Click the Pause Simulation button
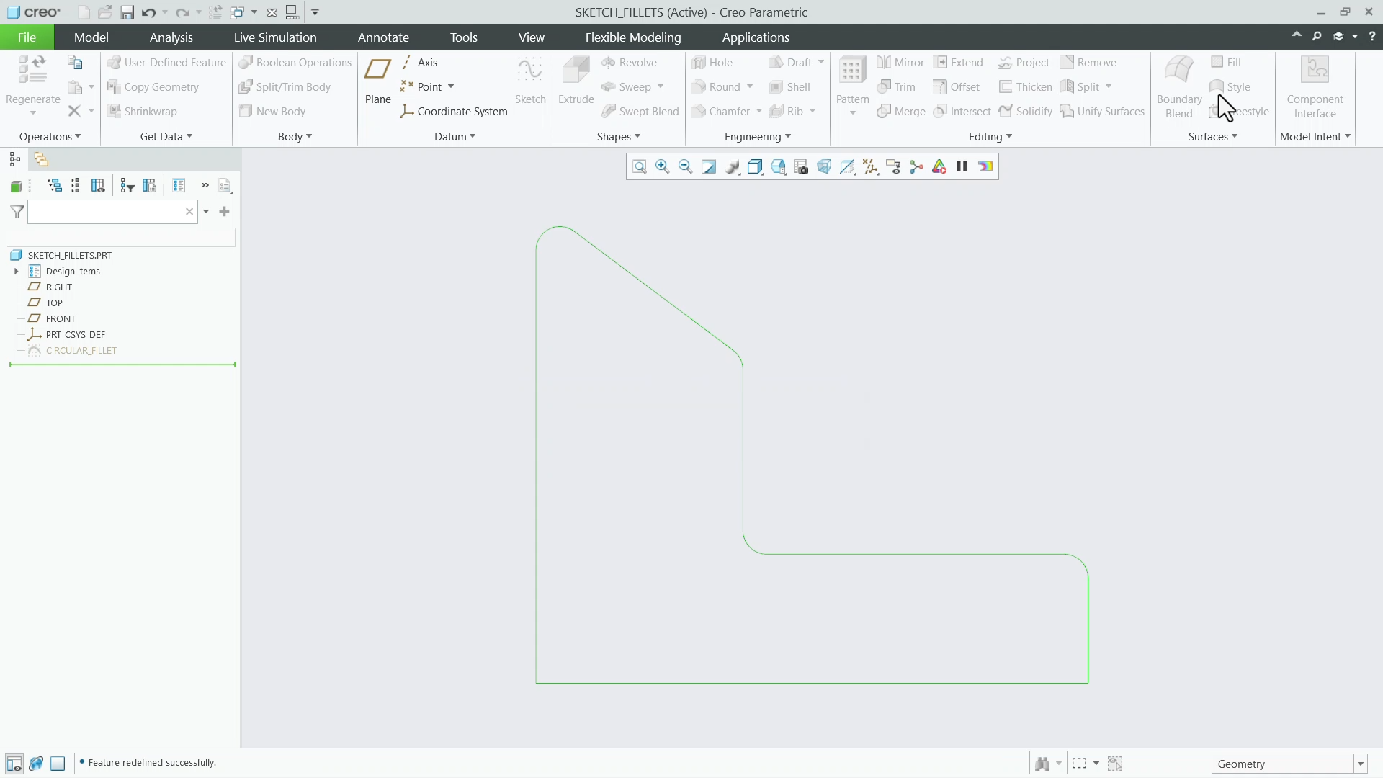Screen dimensions: 1383x778 click(x=962, y=166)
